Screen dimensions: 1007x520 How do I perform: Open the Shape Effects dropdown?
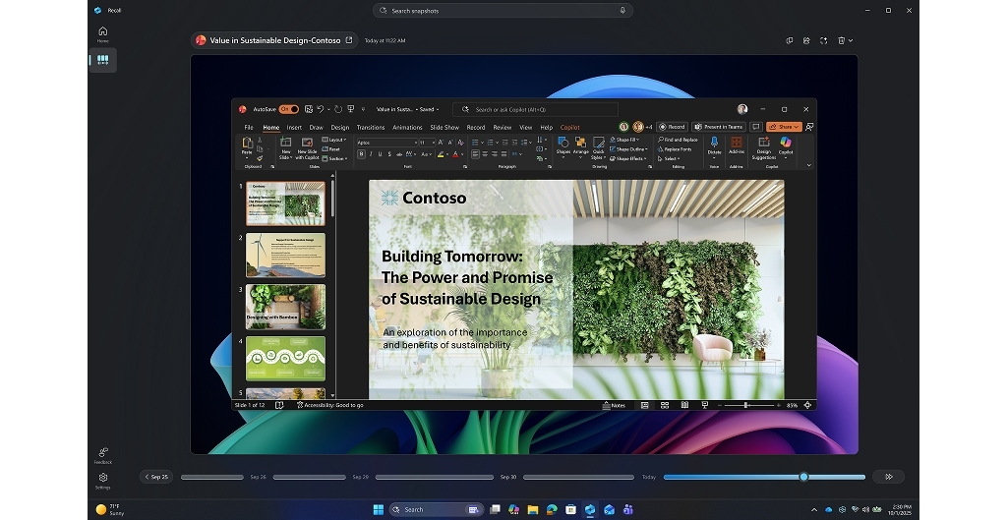[628, 158]
